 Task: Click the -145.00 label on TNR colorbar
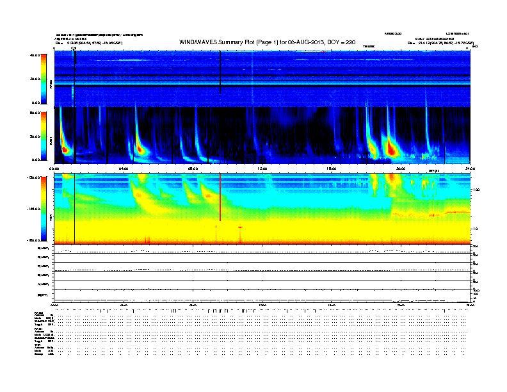coord(33,209)
